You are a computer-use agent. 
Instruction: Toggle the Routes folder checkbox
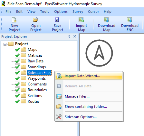tap(17, 101)
